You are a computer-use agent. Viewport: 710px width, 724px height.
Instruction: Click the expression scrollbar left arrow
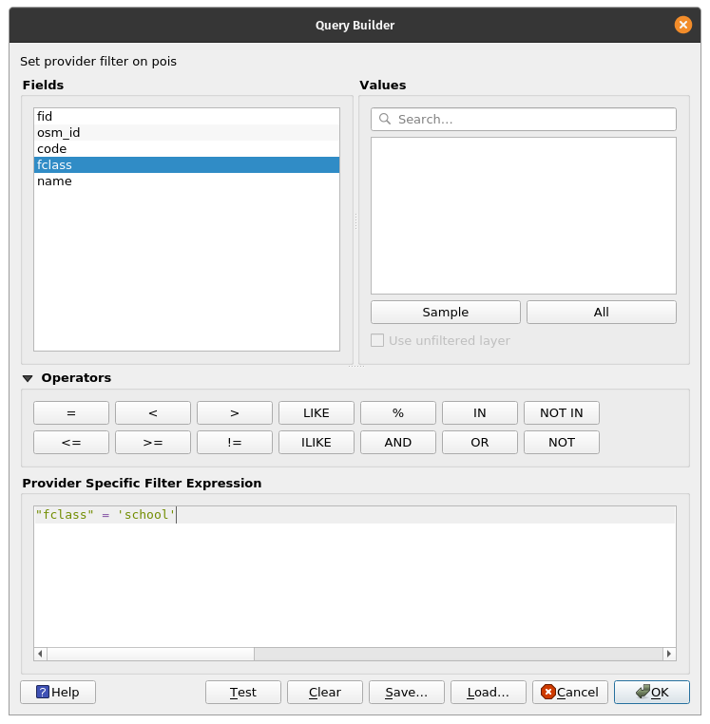click(x=40, y=654)
